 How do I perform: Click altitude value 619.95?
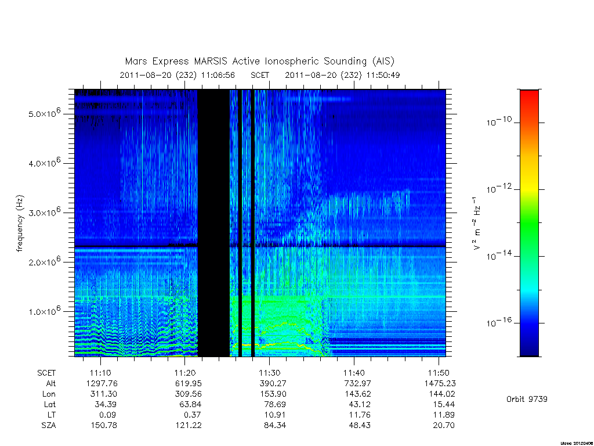coord(189,383)
